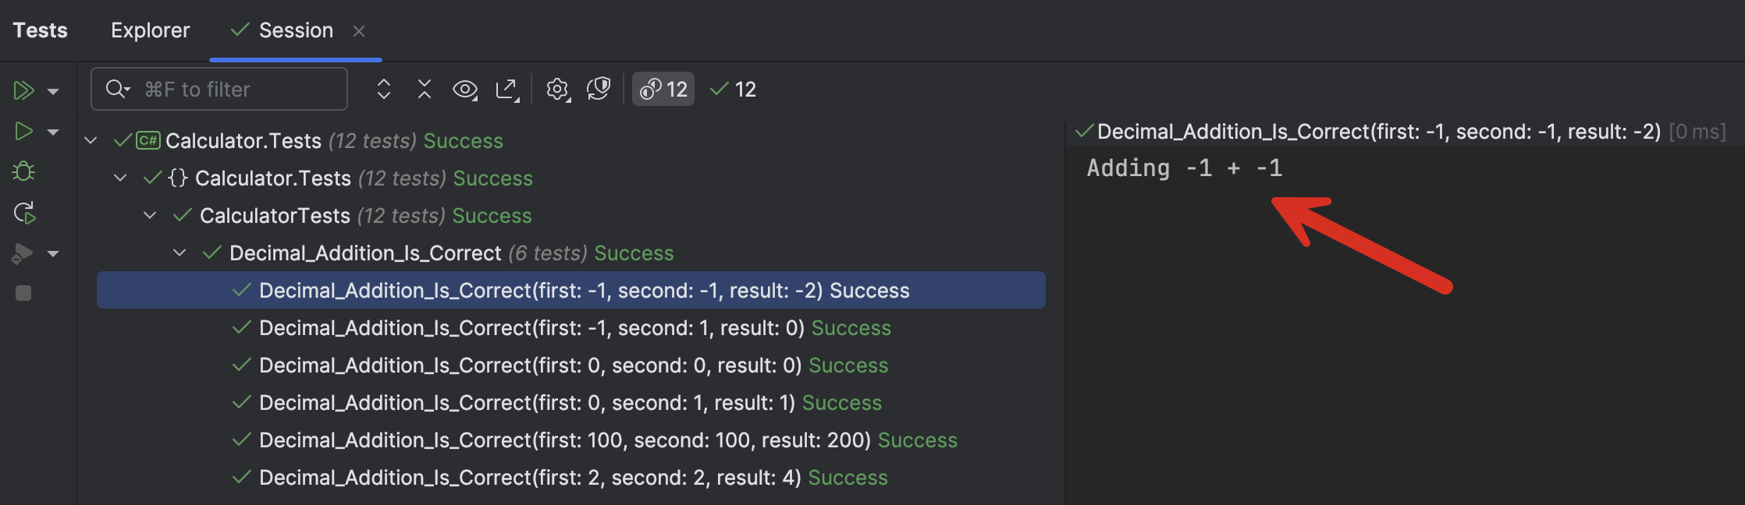Click the Debug bug icon

point(23,171)
